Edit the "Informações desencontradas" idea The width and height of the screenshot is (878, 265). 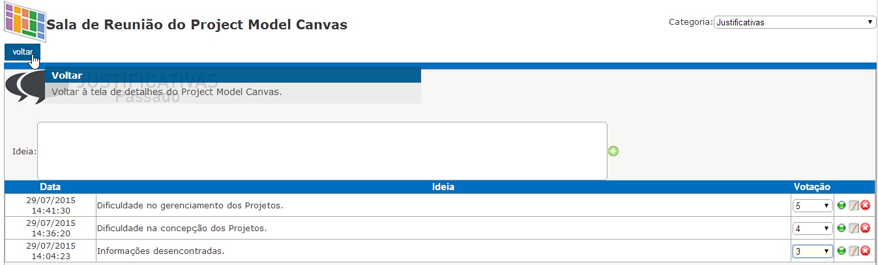853,251
